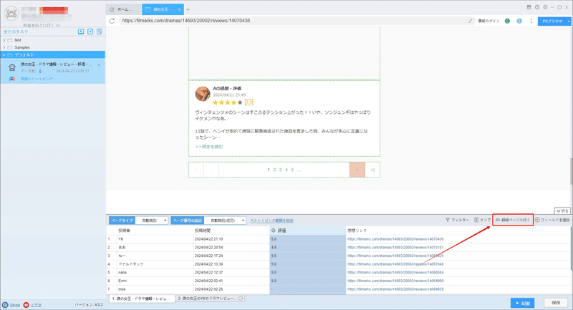Click スクレイピング範囲を設定 link

[271, 221]
